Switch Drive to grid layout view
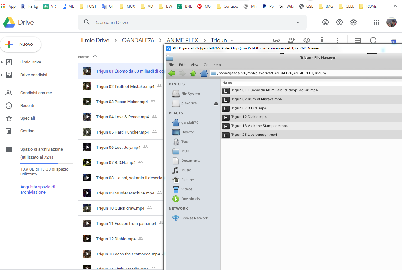Screen dimensions: 402x270 click(x=358, y=40)
